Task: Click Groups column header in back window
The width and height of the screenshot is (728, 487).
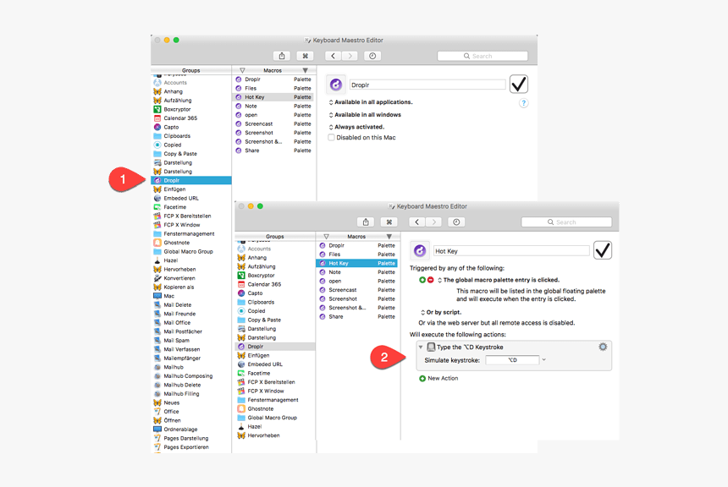Action: point(190,70)
